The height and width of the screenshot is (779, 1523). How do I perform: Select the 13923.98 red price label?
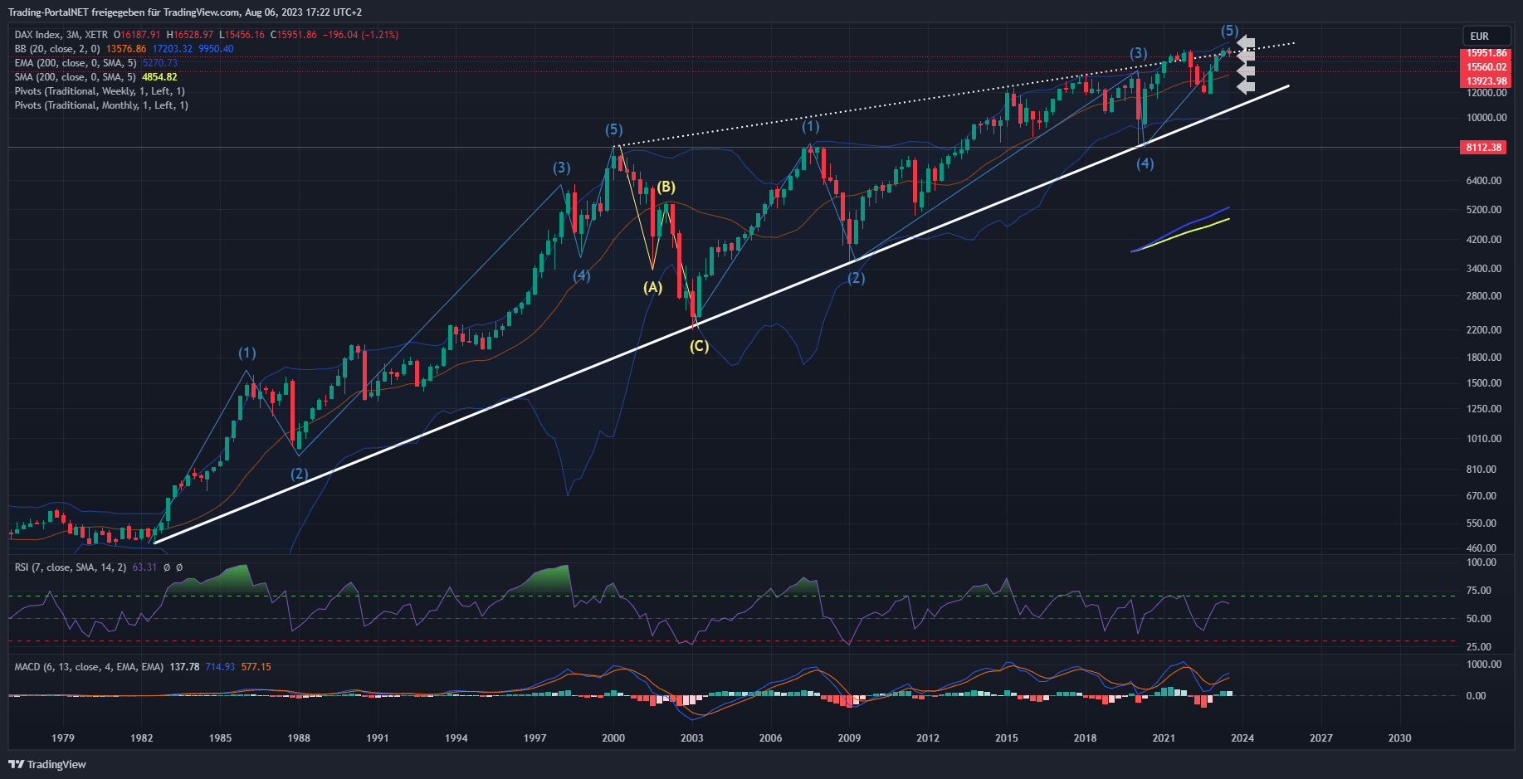click(1486, 81)
